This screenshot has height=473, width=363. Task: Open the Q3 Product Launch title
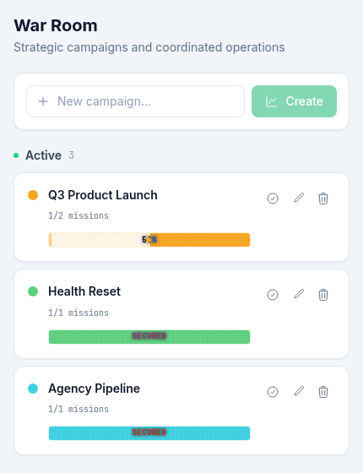coord(103,195)
